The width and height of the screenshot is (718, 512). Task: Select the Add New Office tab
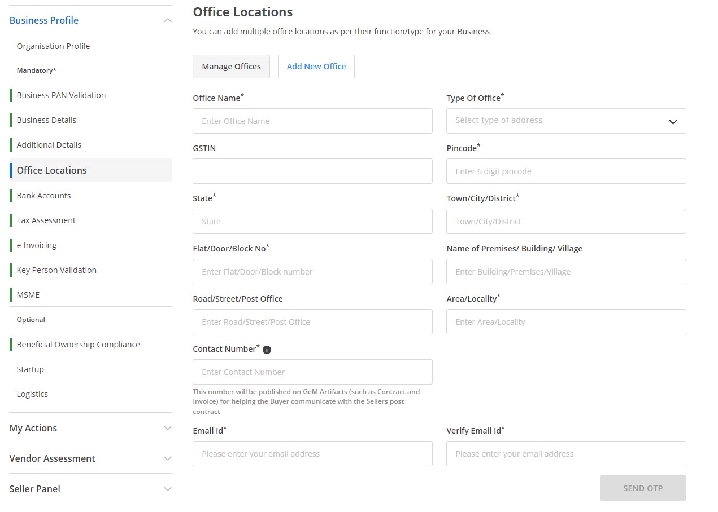pyautogui.click(x=316, y=66)
